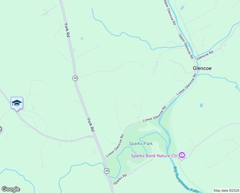Viewport: 240px width, 193px height.
Task: Click the Lower Glencoe Rd label above Sparks Park
Action: 154,114
